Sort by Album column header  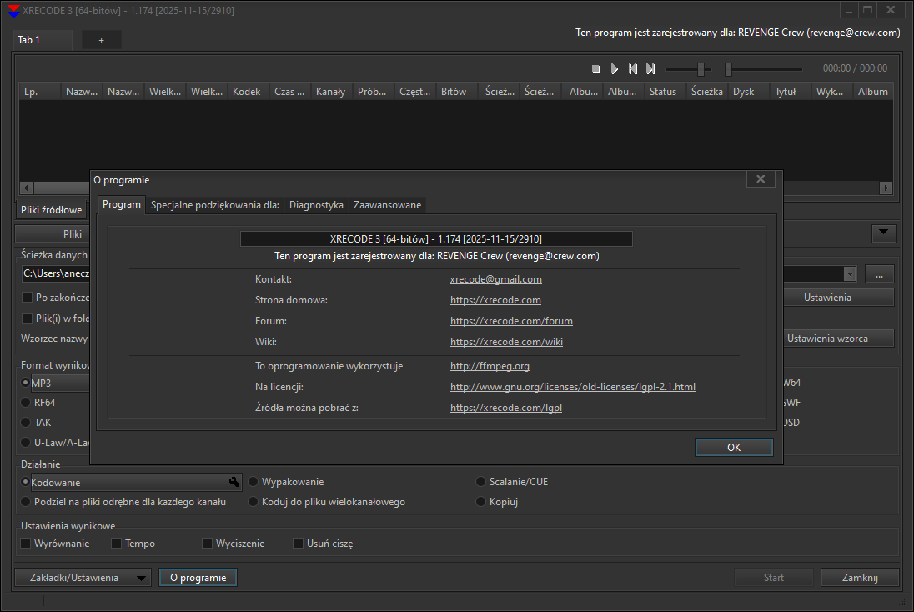coord(873,92)
